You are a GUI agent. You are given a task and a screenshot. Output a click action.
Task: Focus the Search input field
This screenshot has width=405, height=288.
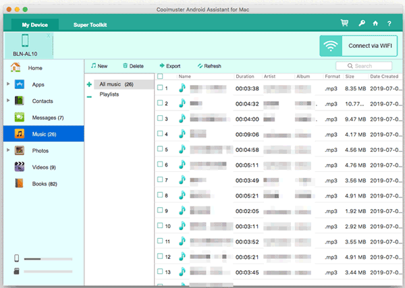(364, 66)
